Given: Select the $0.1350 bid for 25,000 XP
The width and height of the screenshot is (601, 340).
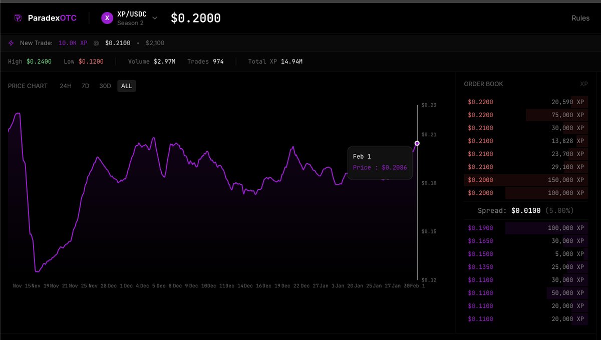Looking at the screenshot, I should [526, 267].
